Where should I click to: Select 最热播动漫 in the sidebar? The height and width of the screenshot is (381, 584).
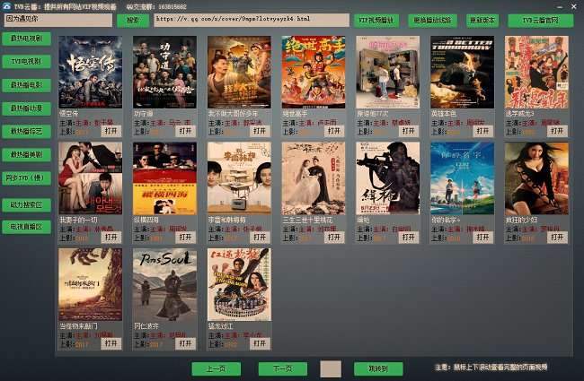coord(26,108)
